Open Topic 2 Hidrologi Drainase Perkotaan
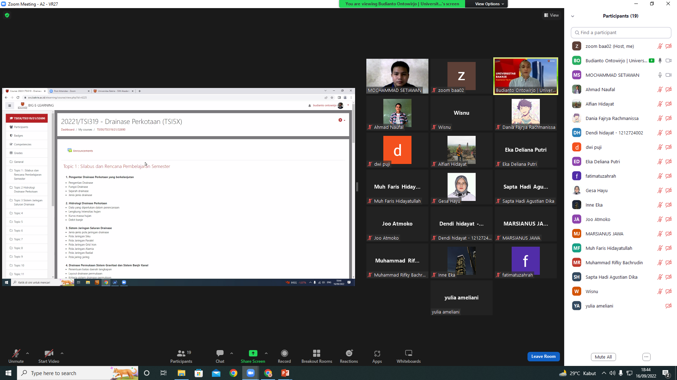 [x=27, y=190]
